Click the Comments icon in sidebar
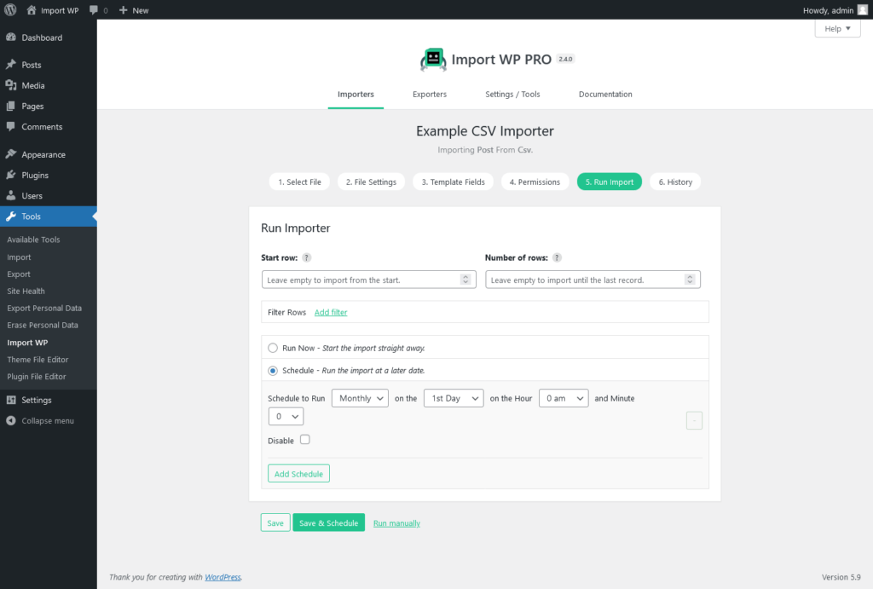Screen dimensions: 873x589 tap(11, 126)
